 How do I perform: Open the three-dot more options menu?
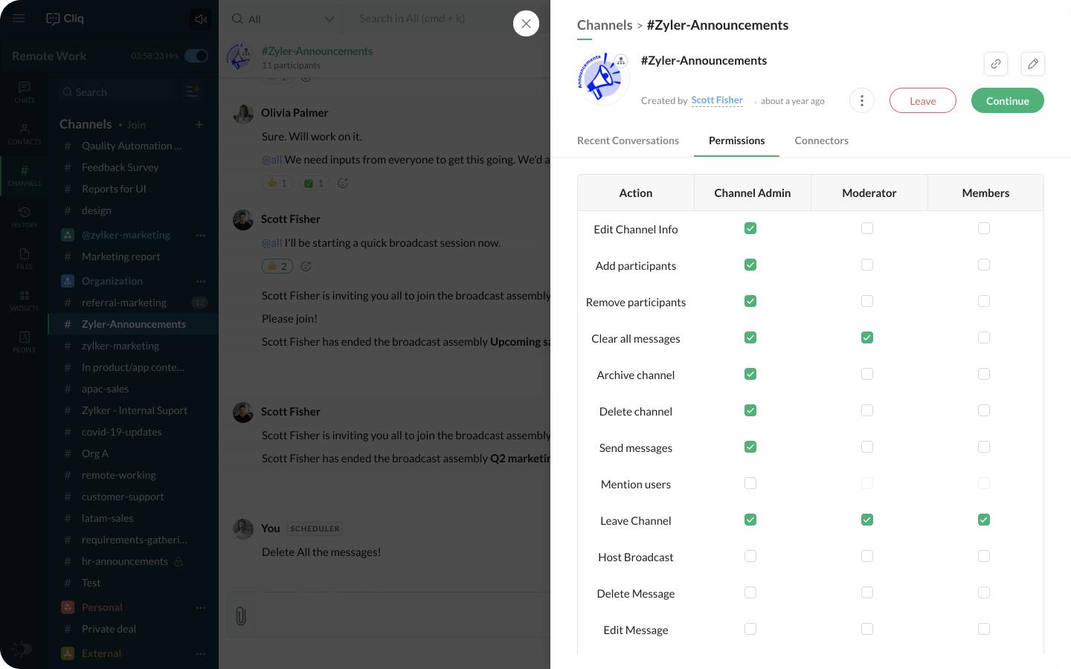coord(861,101)
